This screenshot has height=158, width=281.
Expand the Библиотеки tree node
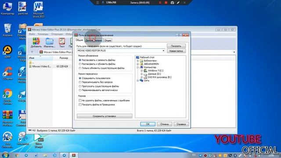click(137, 61)
